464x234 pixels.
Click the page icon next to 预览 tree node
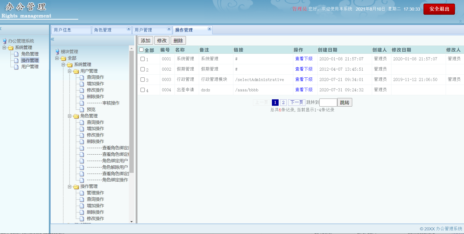pyautogui.click(x=82, y=110)
